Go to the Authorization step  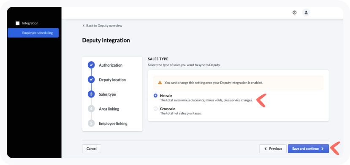coord(111,65)
